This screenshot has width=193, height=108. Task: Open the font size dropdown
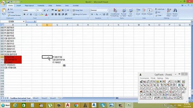click(x=42, y=10)
